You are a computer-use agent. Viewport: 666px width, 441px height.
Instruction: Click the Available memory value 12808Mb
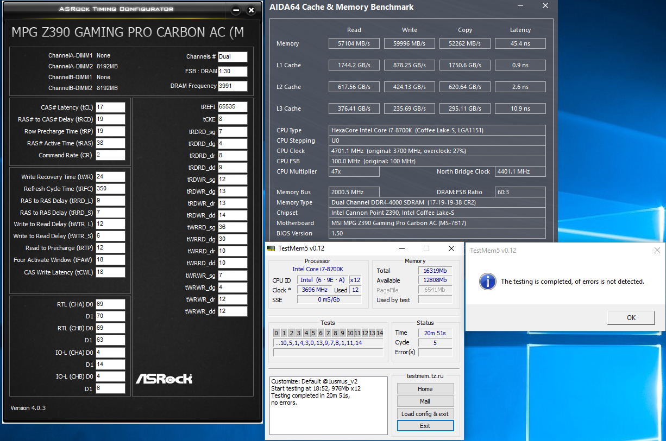tap(435, 280)
